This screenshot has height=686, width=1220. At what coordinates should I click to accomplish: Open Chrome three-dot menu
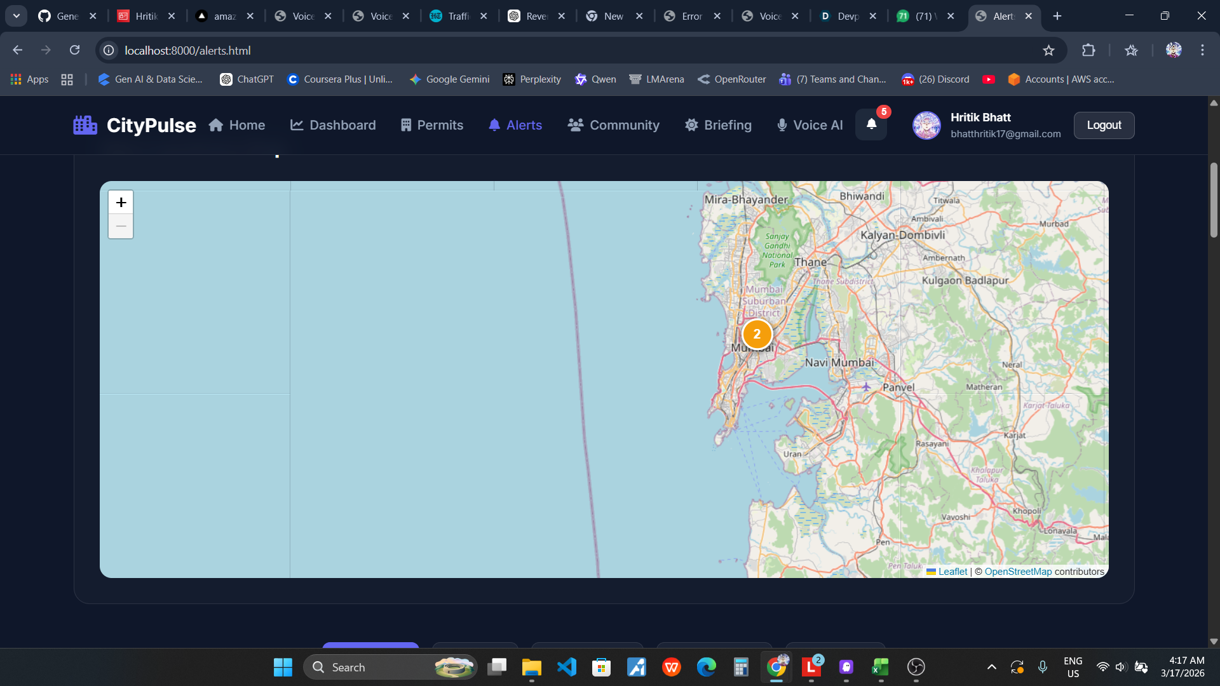(1202, 50)
